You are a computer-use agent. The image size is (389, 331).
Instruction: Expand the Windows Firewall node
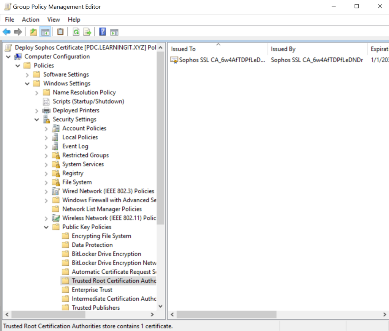pos(46,200)
